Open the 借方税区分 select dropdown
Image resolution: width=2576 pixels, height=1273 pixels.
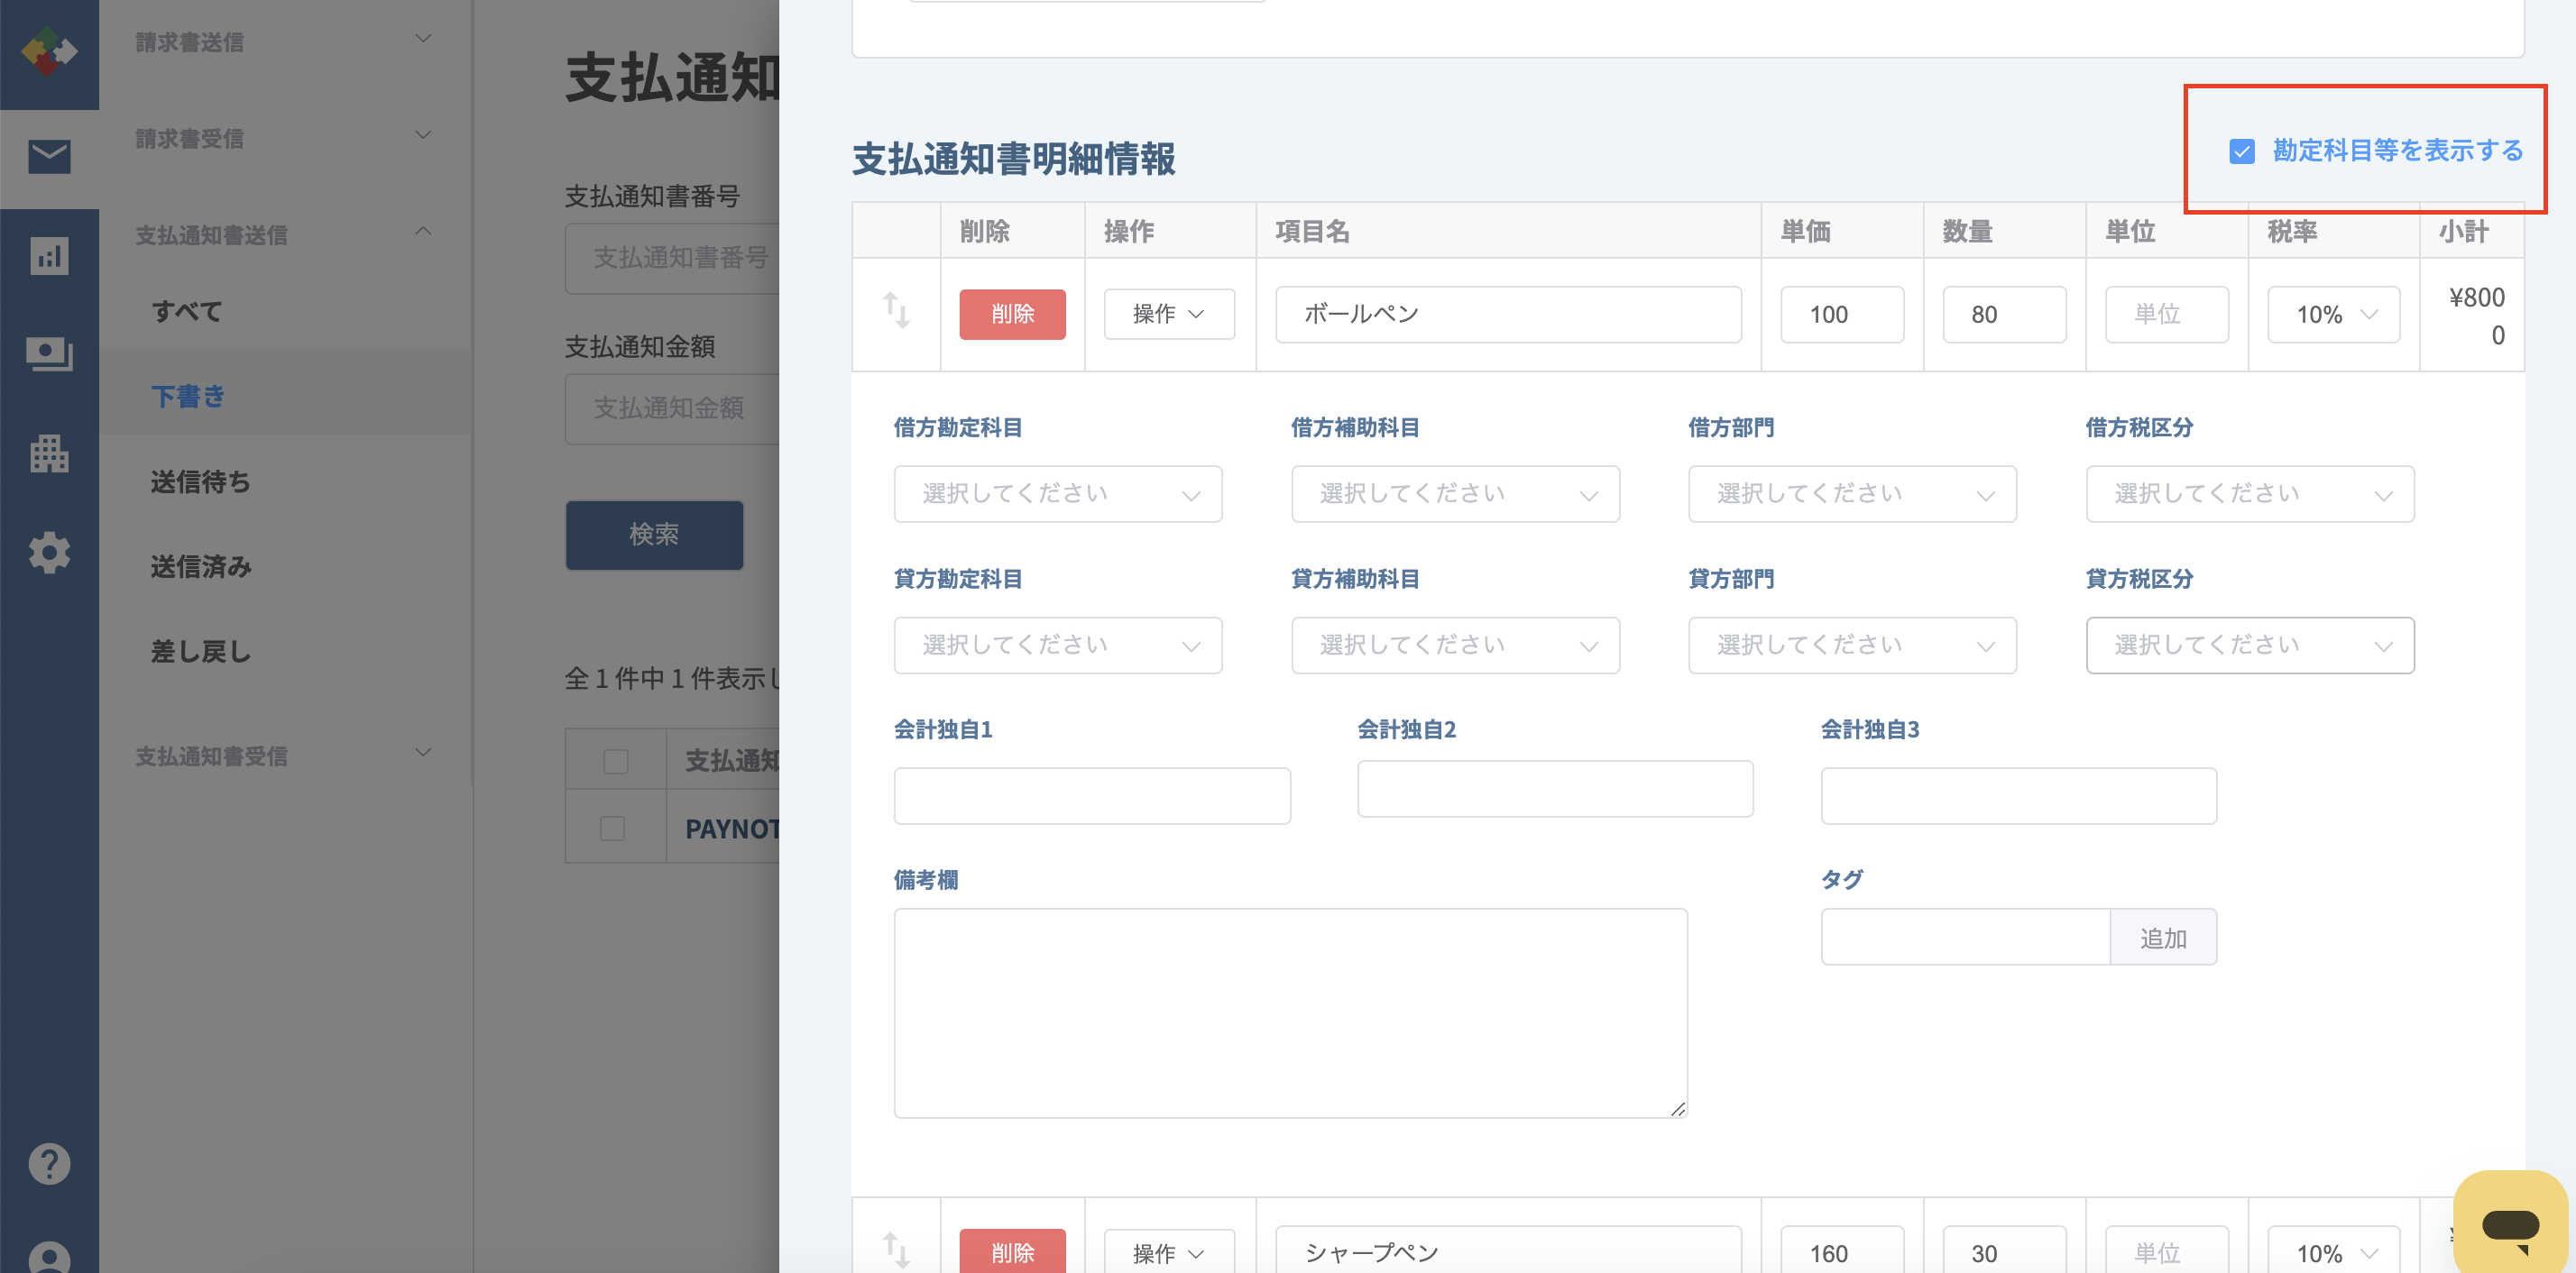click(2250, 494)
